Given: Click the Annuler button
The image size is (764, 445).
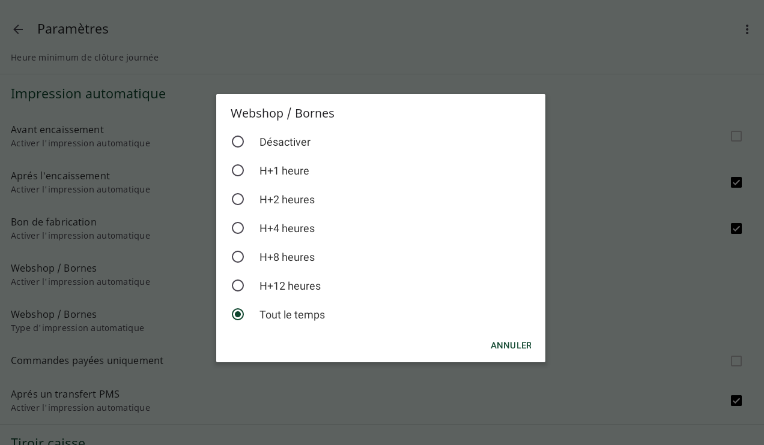Looking at the screenshot, I should point(511,345).
